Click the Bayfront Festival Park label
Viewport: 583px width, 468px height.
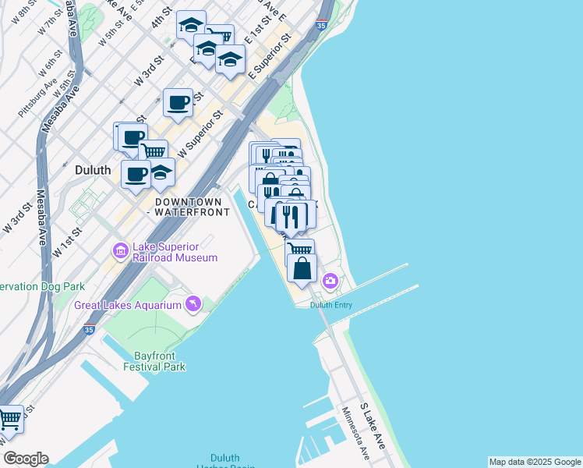click(154, 361)
